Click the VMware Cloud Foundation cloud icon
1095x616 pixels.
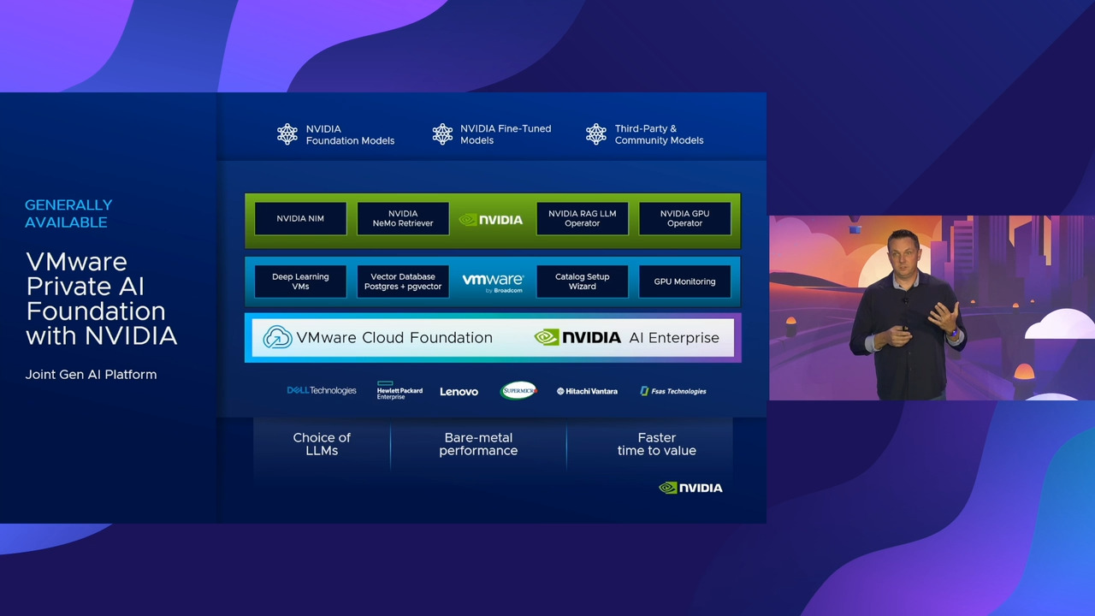coord(277,337)
